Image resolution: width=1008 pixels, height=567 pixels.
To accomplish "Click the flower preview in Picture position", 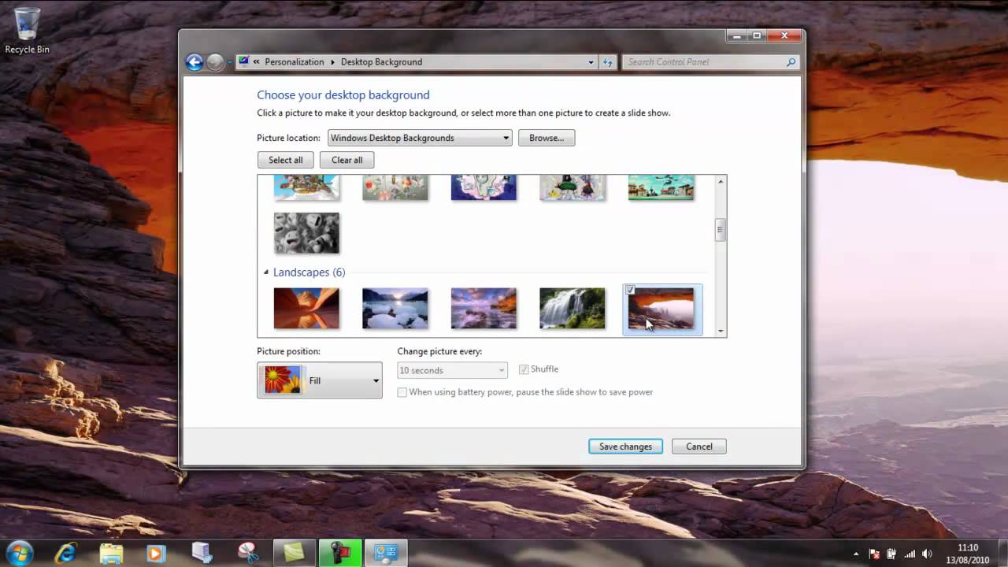I will (282, 380).
